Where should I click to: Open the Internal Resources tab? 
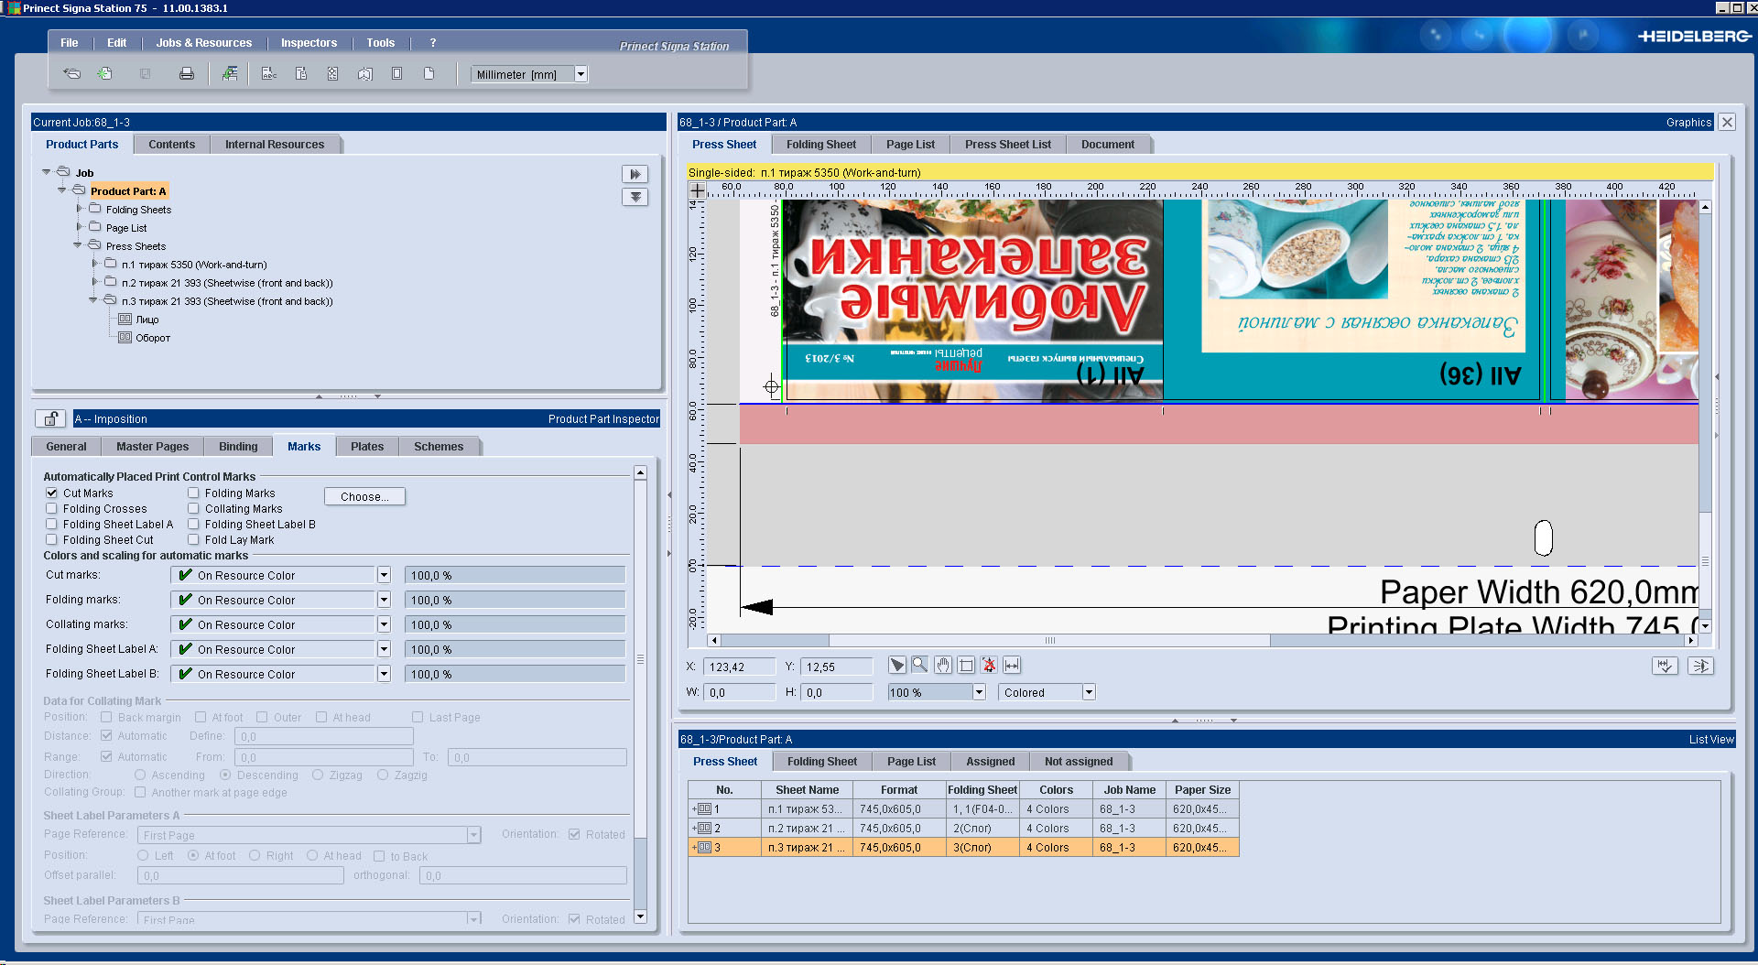[274, 145]
